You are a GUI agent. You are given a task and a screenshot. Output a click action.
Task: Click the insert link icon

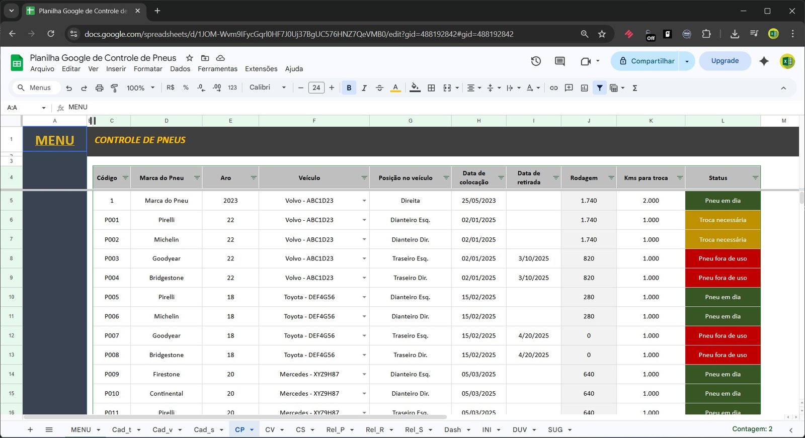(553, 88)
